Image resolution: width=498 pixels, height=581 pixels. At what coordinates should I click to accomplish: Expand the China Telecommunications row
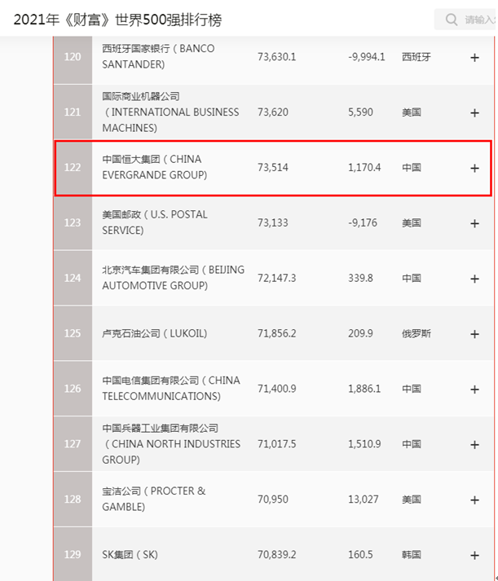pos(474,389)
